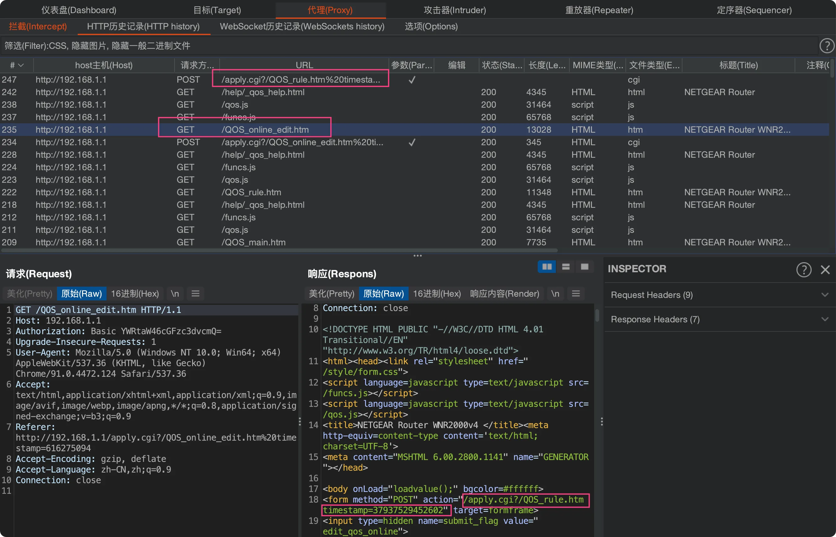The width and height of the screenshot is (836, 537).
Task: Close the Inspector panel
Action: point(825,269)
